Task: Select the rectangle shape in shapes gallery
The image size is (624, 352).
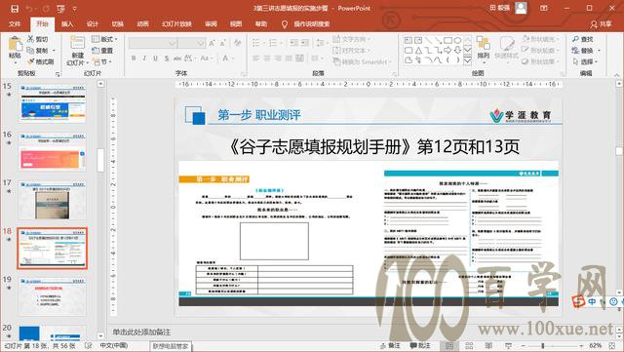Action: click(x=448, y=40)
